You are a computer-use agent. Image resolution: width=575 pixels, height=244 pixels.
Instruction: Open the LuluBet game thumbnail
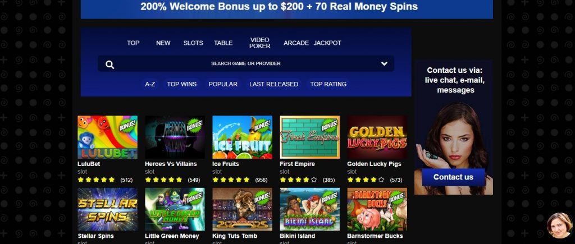(x=107, y=137)
